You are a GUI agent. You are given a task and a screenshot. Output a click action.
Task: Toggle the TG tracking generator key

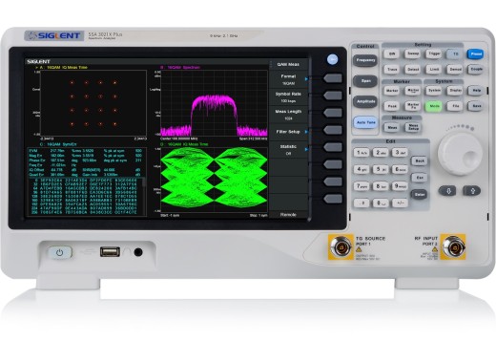click(455, 53)
